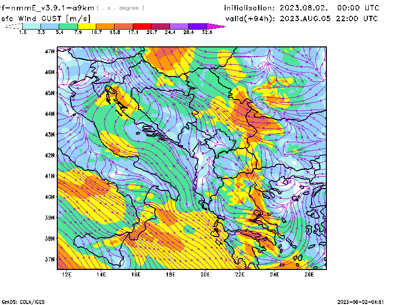Image resolution: width=395 pixels, height=305 pixels.
Task: Click the legend value 13.8
Action: pos(115,32)
